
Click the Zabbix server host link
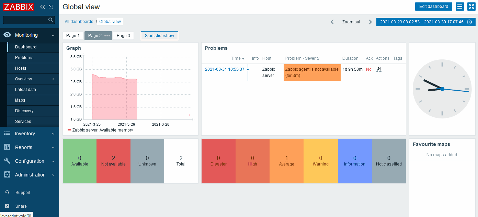(x=268, y=72)
